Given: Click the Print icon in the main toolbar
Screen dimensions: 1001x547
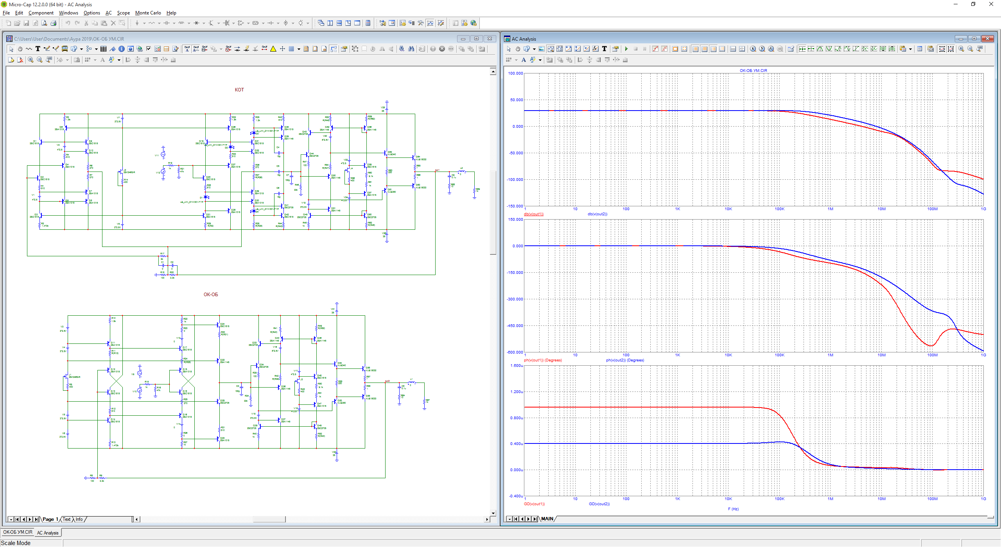Looking at the screenshot, I should pyautogui.click(x=54, y=23).
